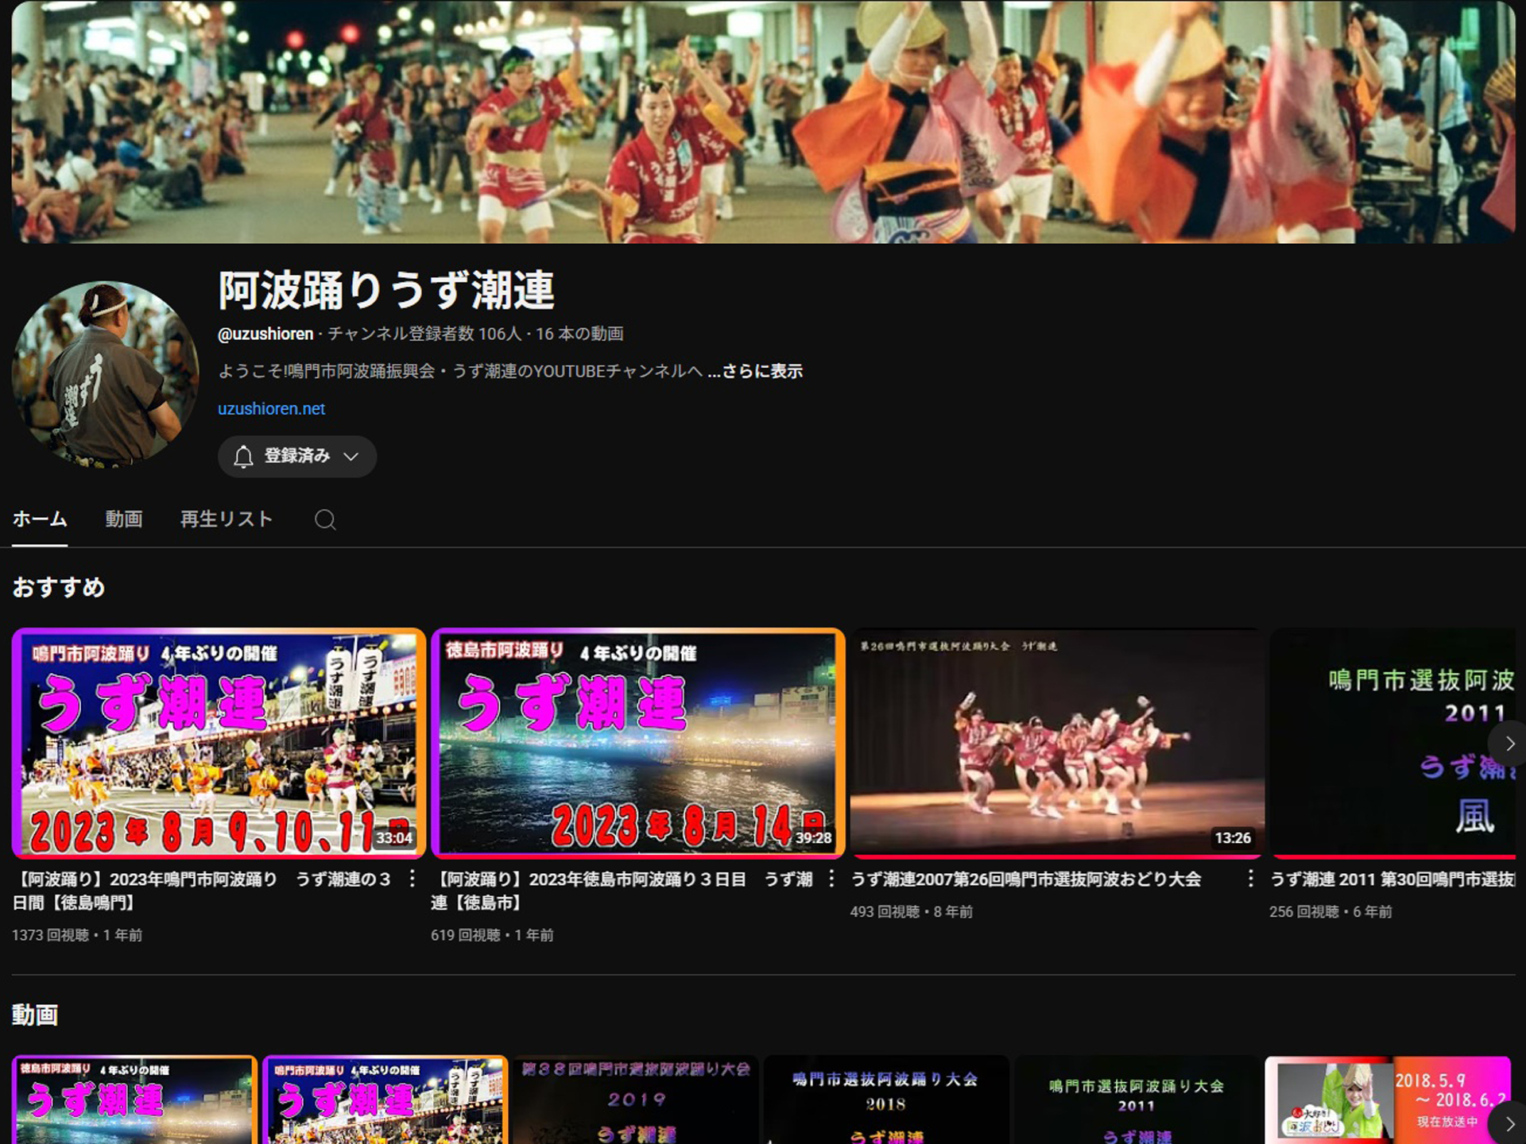
Task: Advance 動画 shelf with next arrow
Action: tap(1509, 1124)
